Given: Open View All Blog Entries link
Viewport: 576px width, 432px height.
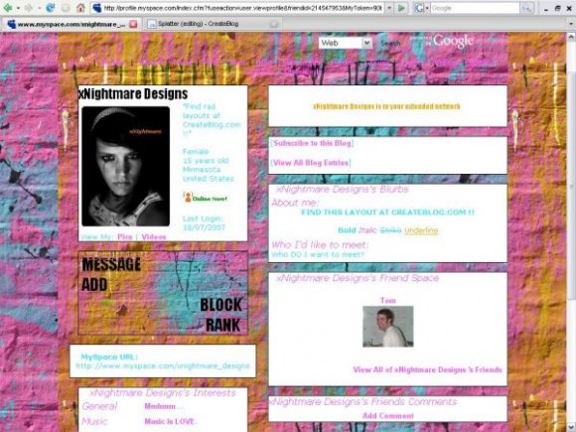Looking at the screenshot, I should [x=311, y=162].
